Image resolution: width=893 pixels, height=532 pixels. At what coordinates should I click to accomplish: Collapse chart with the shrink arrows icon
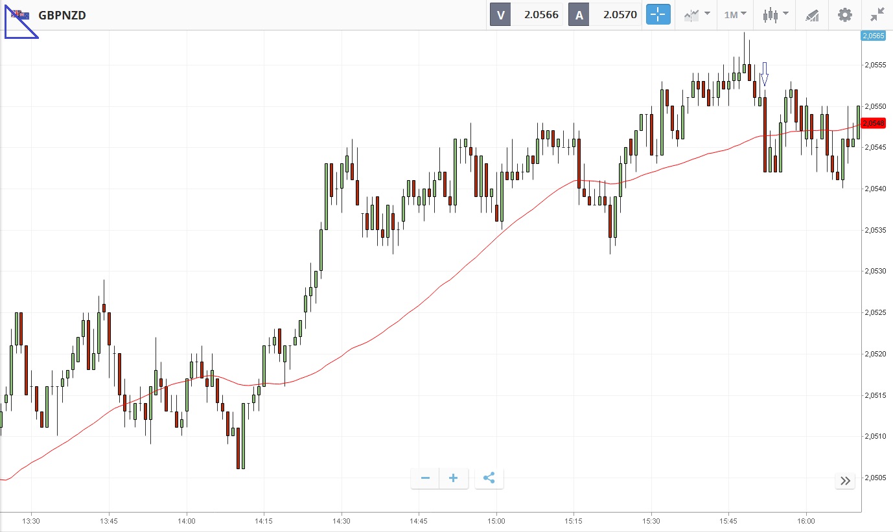(877, 14)
